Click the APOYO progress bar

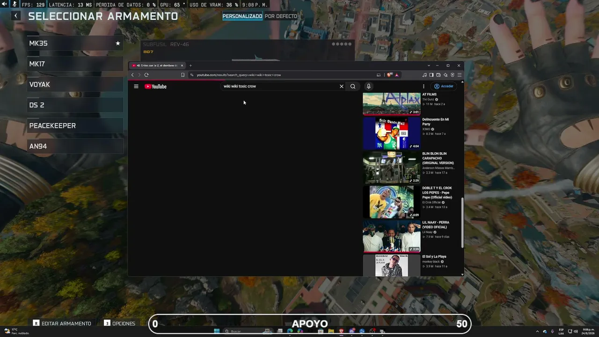(310, 323)
